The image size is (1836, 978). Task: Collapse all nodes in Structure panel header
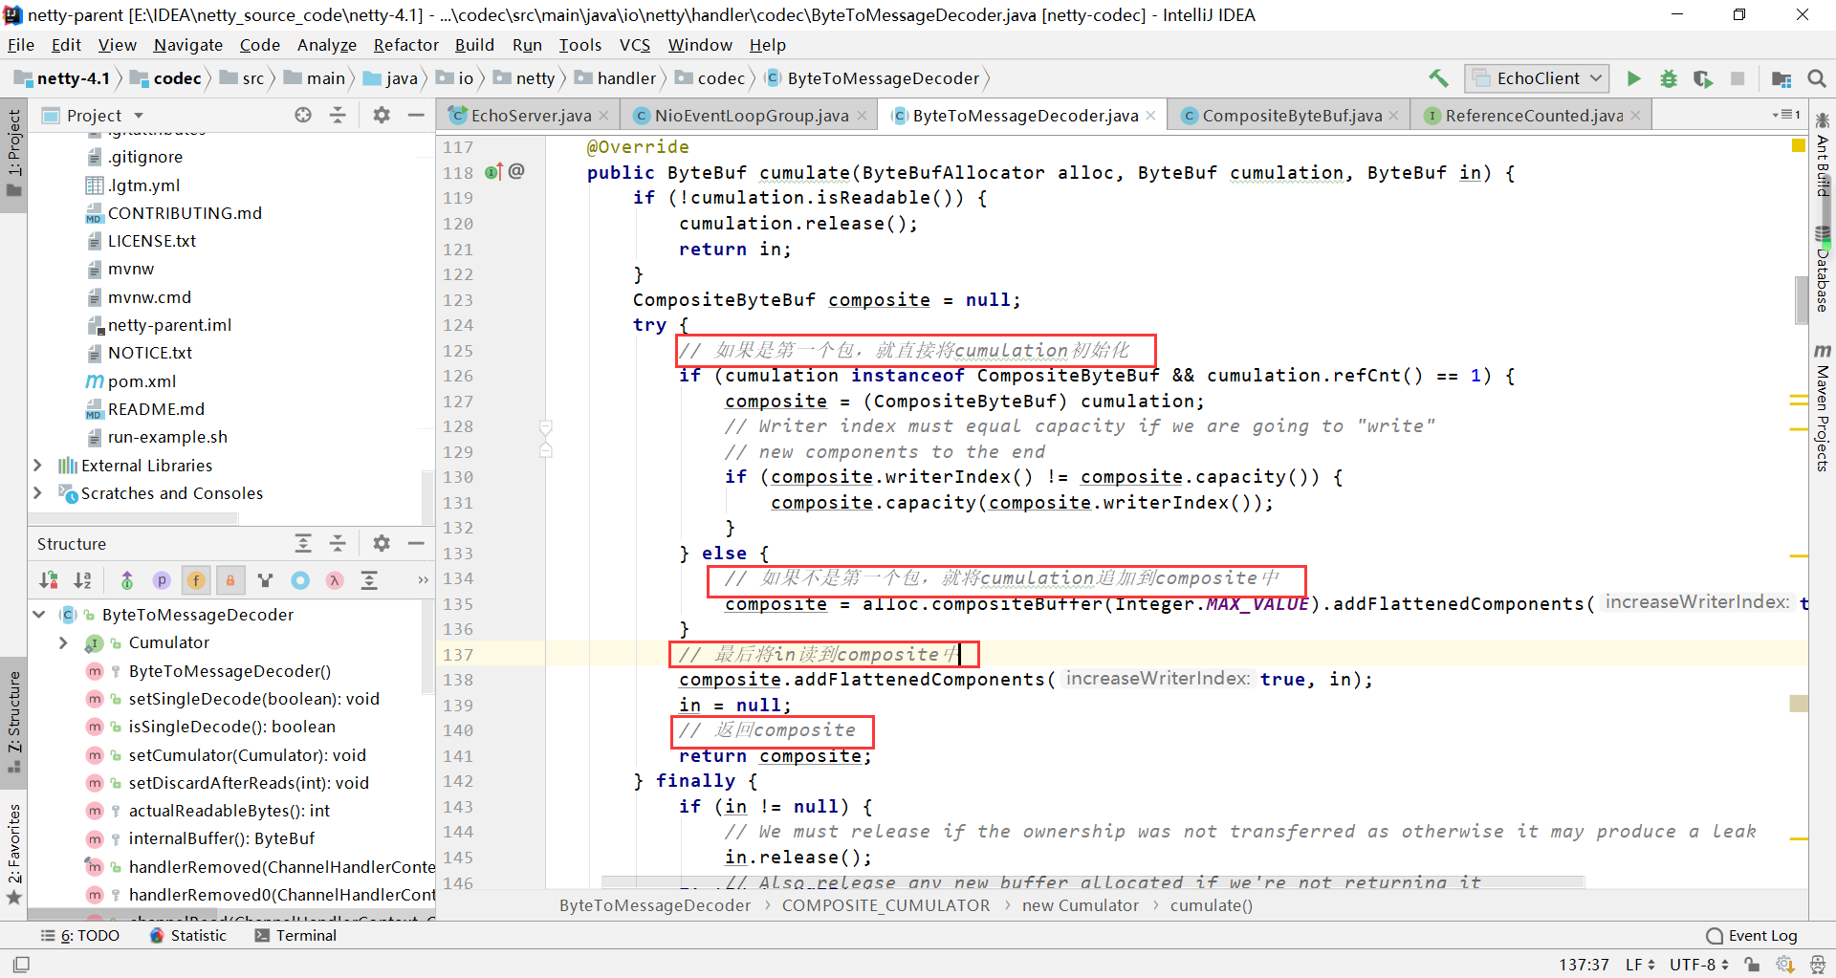click(338, 543)
